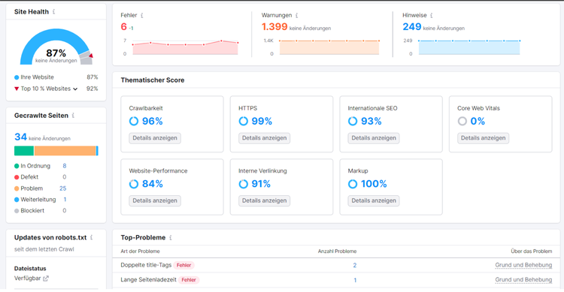
Task: Click the Fehler badge beside Doppelte title-Tags
Action: pos(183,265)
